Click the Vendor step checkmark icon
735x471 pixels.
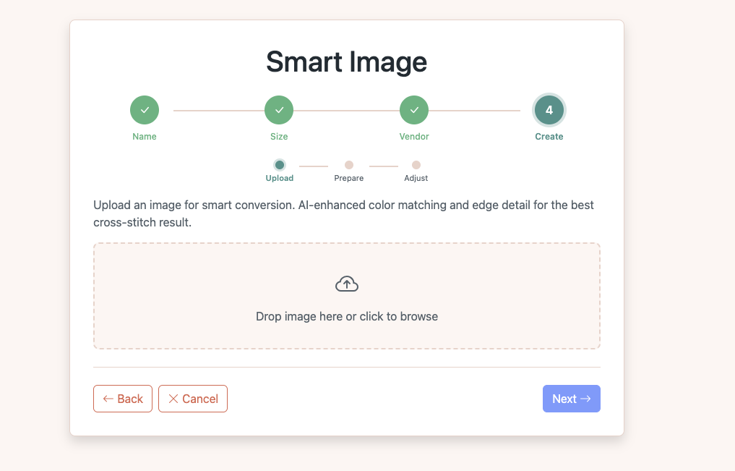[413, 109]
